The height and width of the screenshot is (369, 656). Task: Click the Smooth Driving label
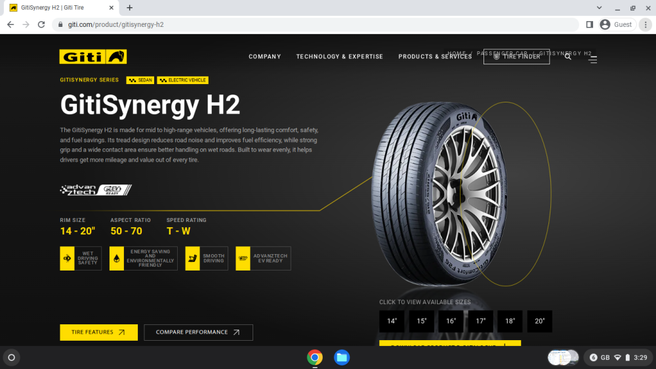pyautogui.click(x=214, y=259)
